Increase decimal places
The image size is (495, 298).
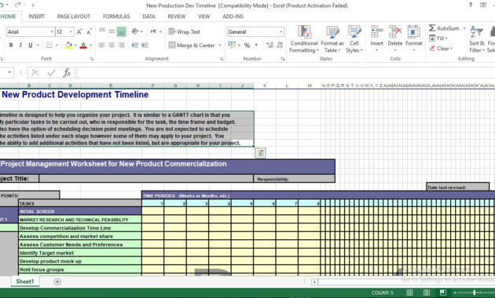click(269, 45)
